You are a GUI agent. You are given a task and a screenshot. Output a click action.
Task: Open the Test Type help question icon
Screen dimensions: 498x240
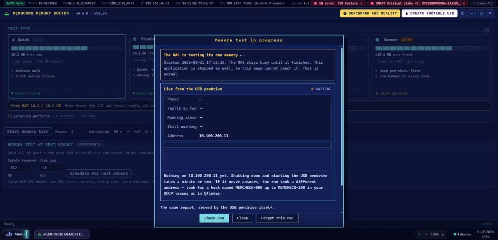(x=487, y=30)
